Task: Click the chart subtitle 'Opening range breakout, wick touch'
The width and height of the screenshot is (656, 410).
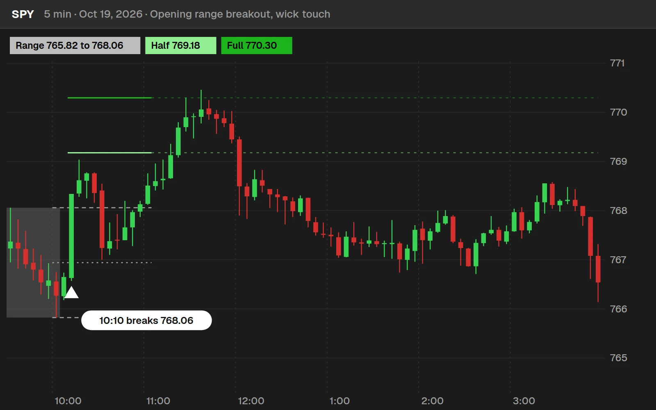Action: point(240,14)
